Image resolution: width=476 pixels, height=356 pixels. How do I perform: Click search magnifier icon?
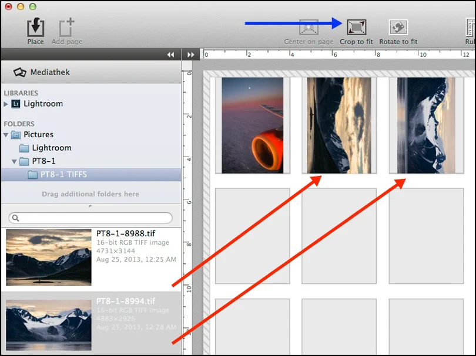15,218
